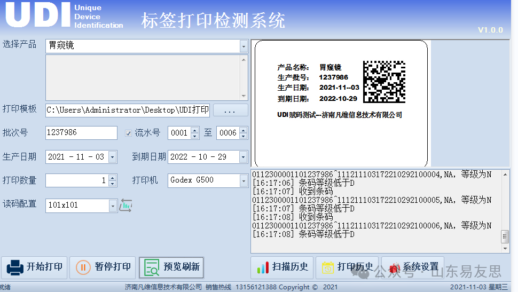Click the status bar date 2021-11-03 星期三
The width and height of the screenshot is (518, 292).
point(478,287)
